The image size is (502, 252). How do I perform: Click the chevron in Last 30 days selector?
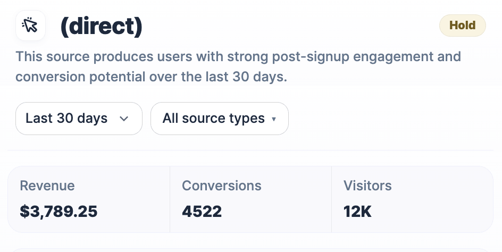[124, 119]
